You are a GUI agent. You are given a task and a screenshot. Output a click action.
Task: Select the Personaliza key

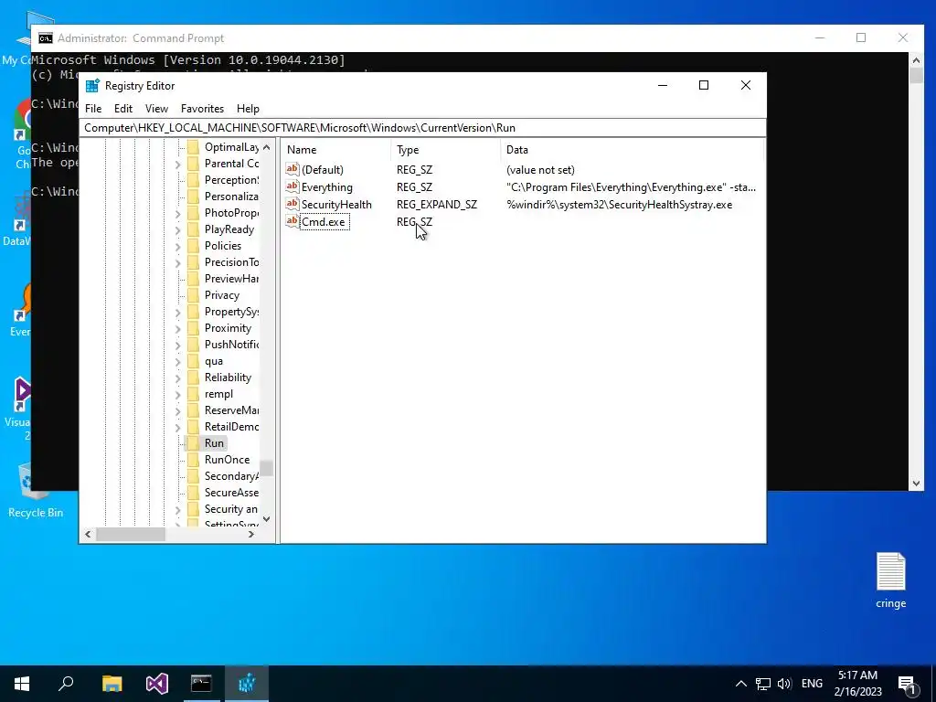(x=231, y=197)
